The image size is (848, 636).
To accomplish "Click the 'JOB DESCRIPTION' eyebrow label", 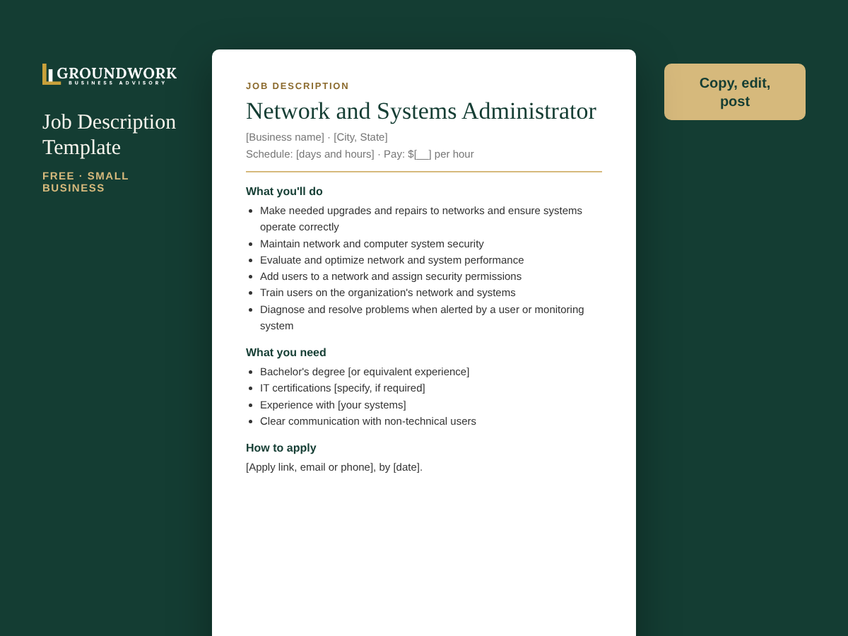I will pos(298,86).
